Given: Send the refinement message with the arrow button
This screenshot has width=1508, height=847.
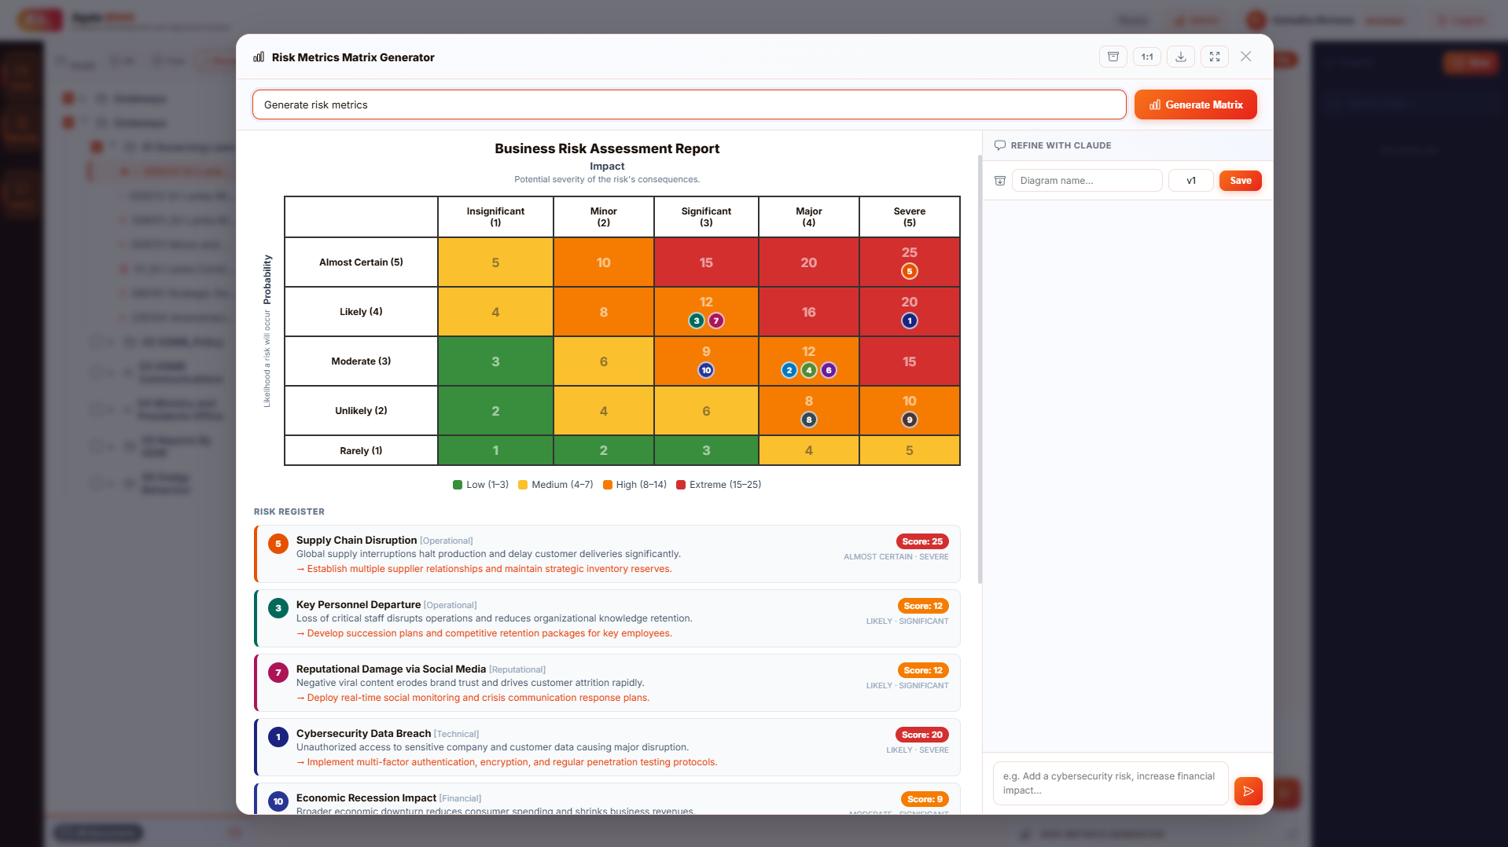Looking at the screenshot, I should pos(1248,791).
